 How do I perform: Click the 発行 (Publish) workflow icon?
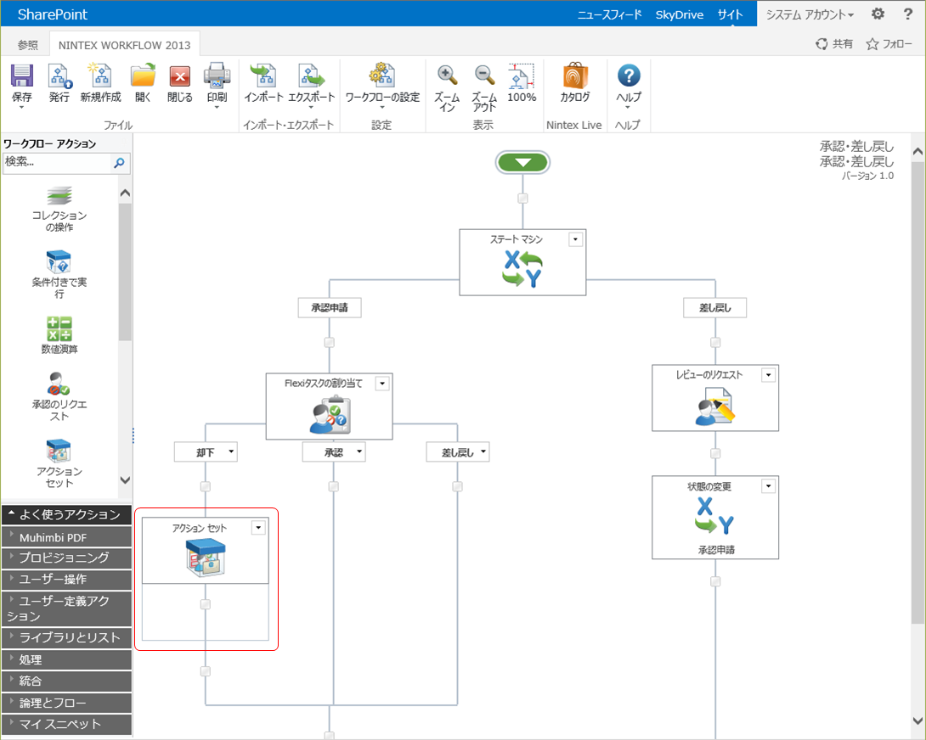[59, 76]
